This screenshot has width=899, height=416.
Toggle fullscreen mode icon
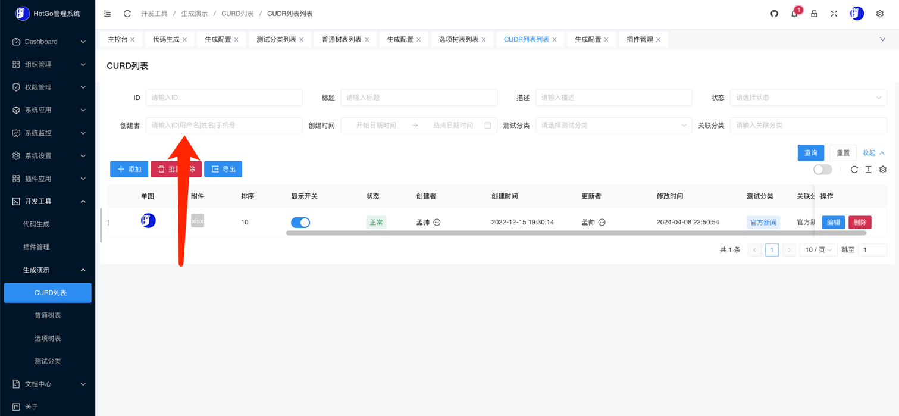[834, 14]
